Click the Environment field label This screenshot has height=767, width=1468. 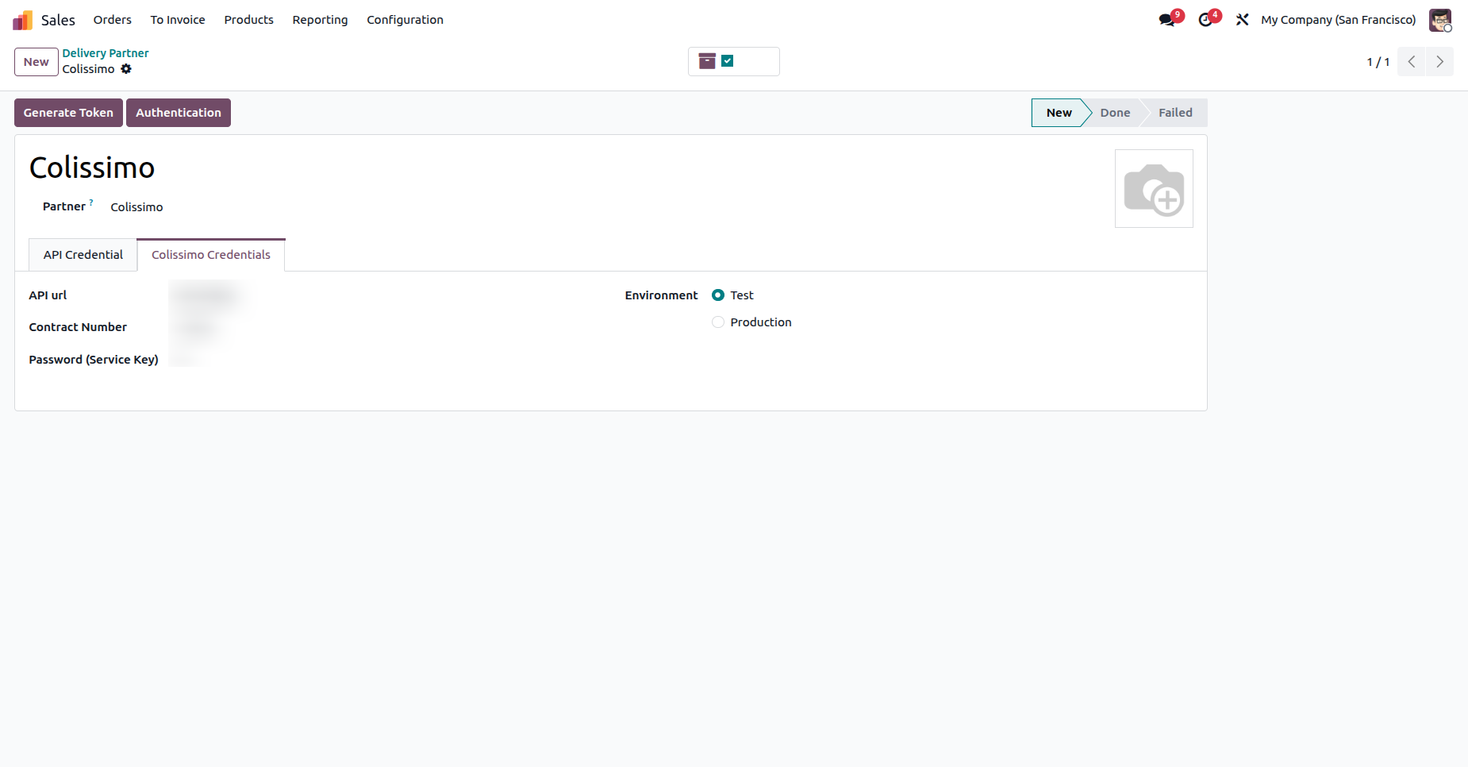(661, 295)
